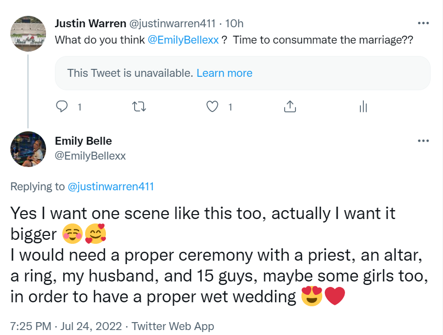Viewport: 443px width, 335px height.
Task: Share Justin Warren's tweet via share icon
Action: (290, 106)
